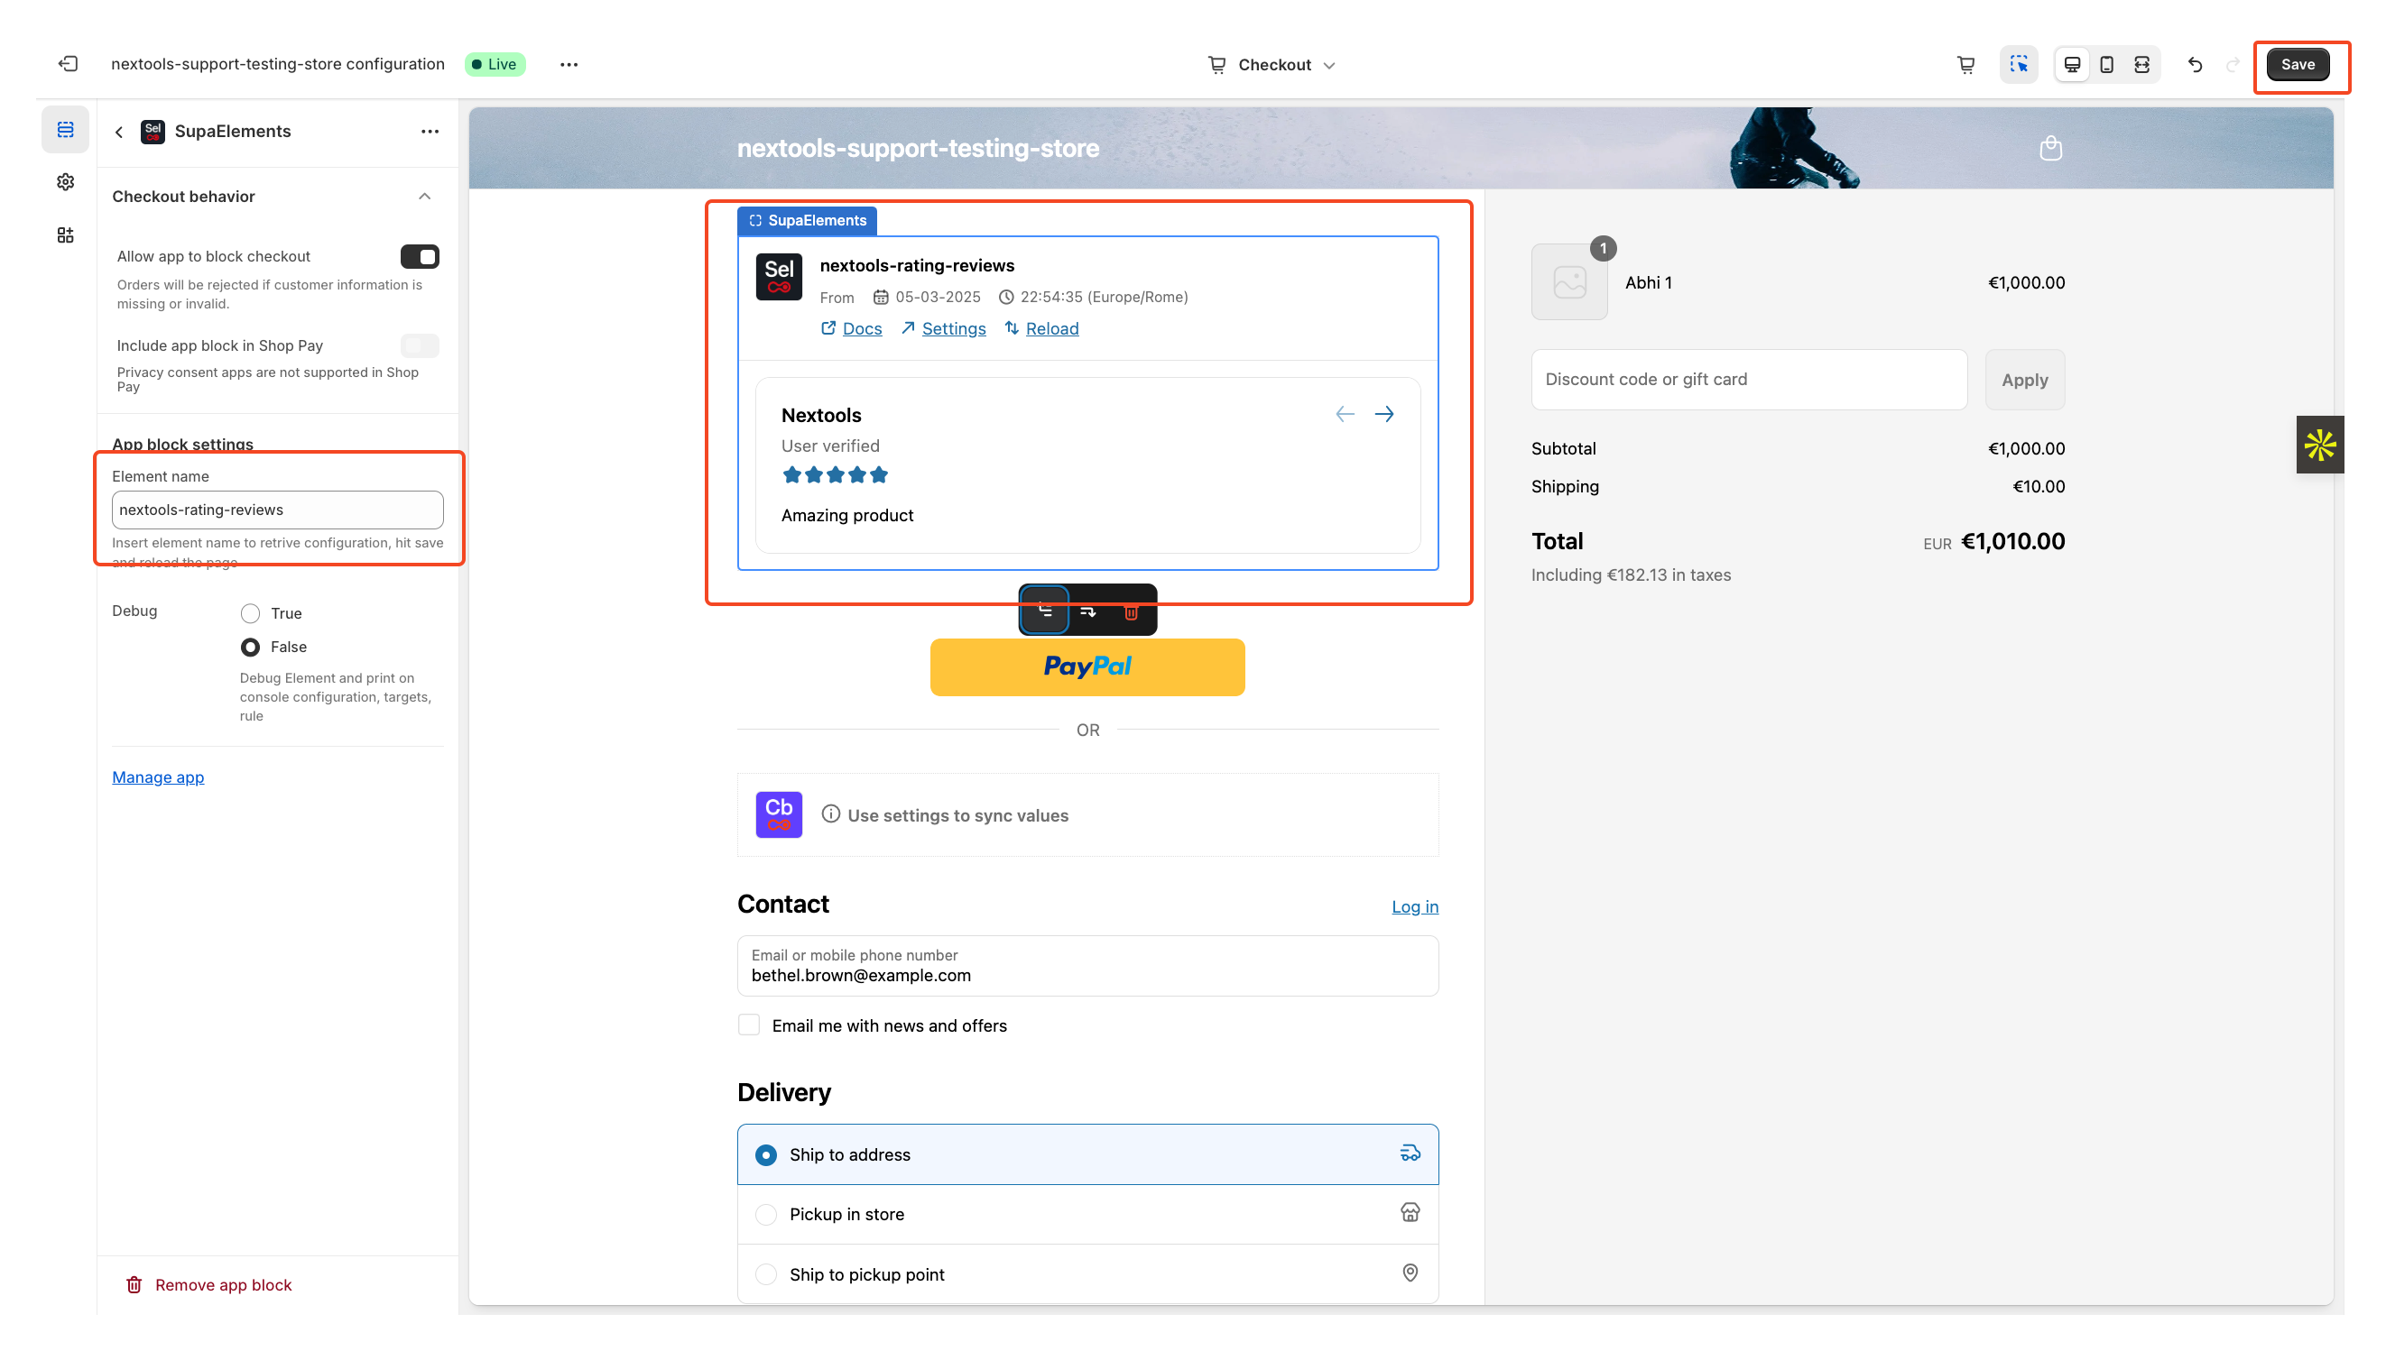Click the Abhi 1 product thumbnail
Viewport: 2386px width, 1351px height.
pos(1569,282)
